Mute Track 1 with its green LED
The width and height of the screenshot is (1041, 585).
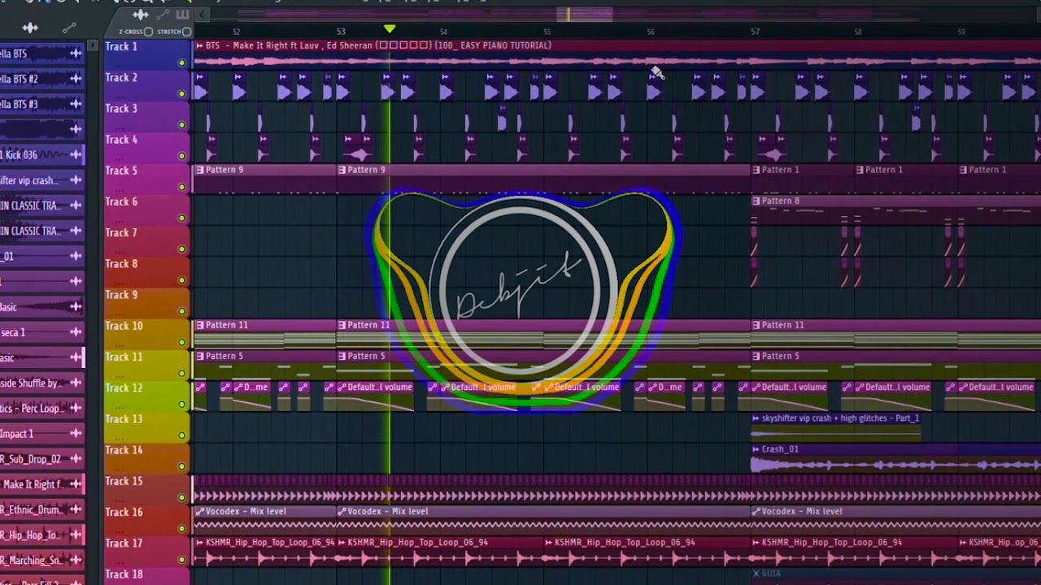click(x=181, y=63)
